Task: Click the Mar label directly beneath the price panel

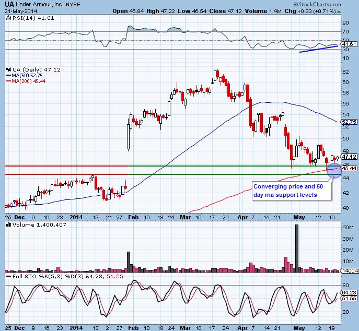Action: pyautogui.click(x=185, y=217)
